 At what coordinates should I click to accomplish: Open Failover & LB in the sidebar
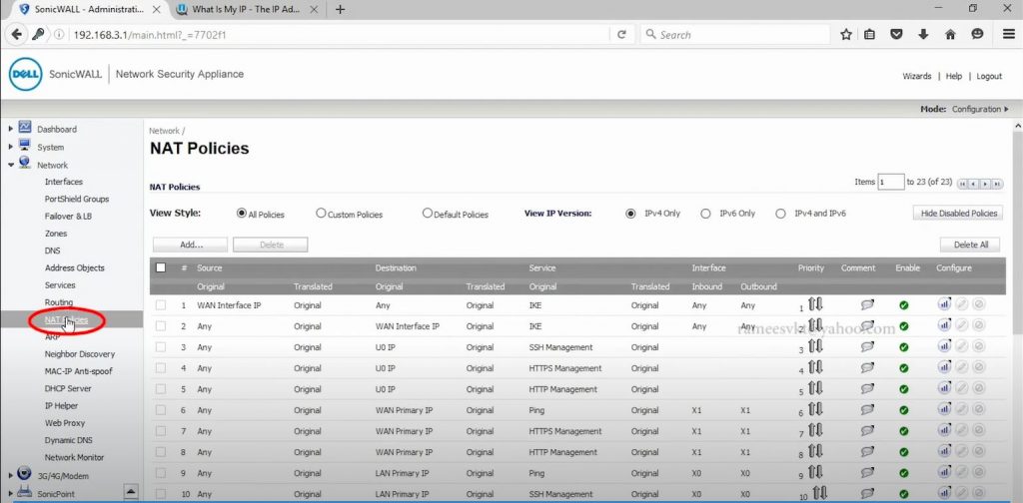point(69,217)
